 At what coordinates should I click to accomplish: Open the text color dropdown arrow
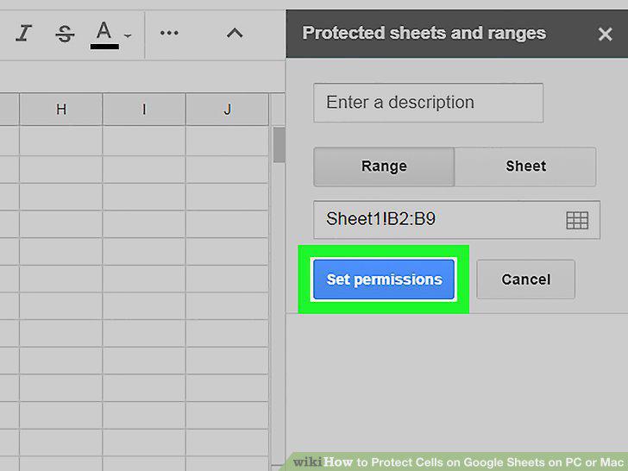(128, 36)
